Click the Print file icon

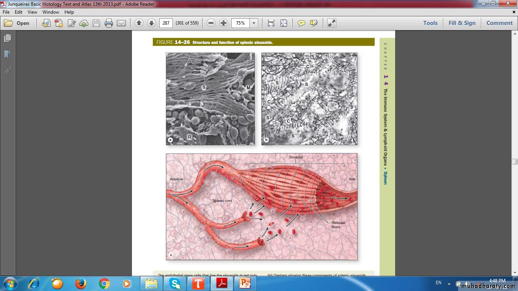coord(109,23)
